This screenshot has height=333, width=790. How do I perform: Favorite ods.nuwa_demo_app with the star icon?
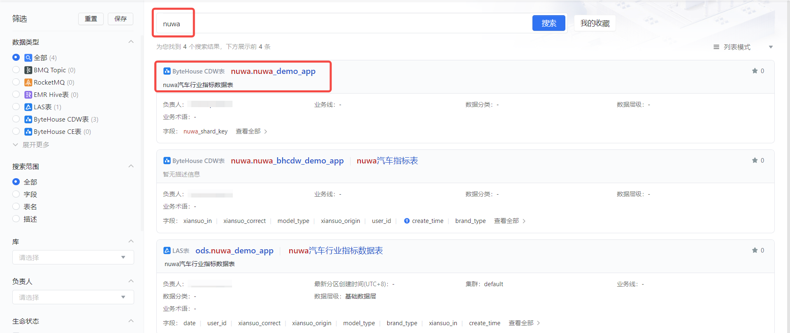point(755,250)
